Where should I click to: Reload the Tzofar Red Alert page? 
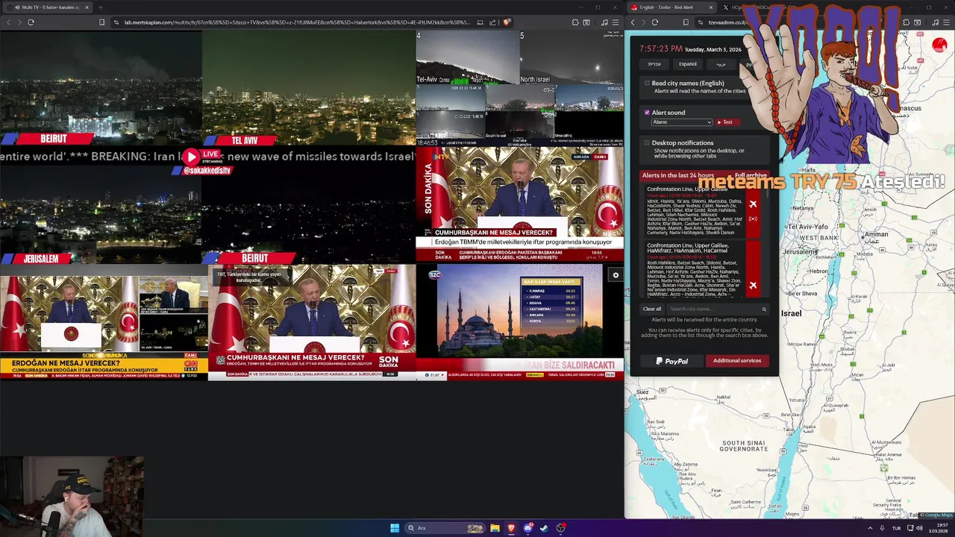point(654,22)
